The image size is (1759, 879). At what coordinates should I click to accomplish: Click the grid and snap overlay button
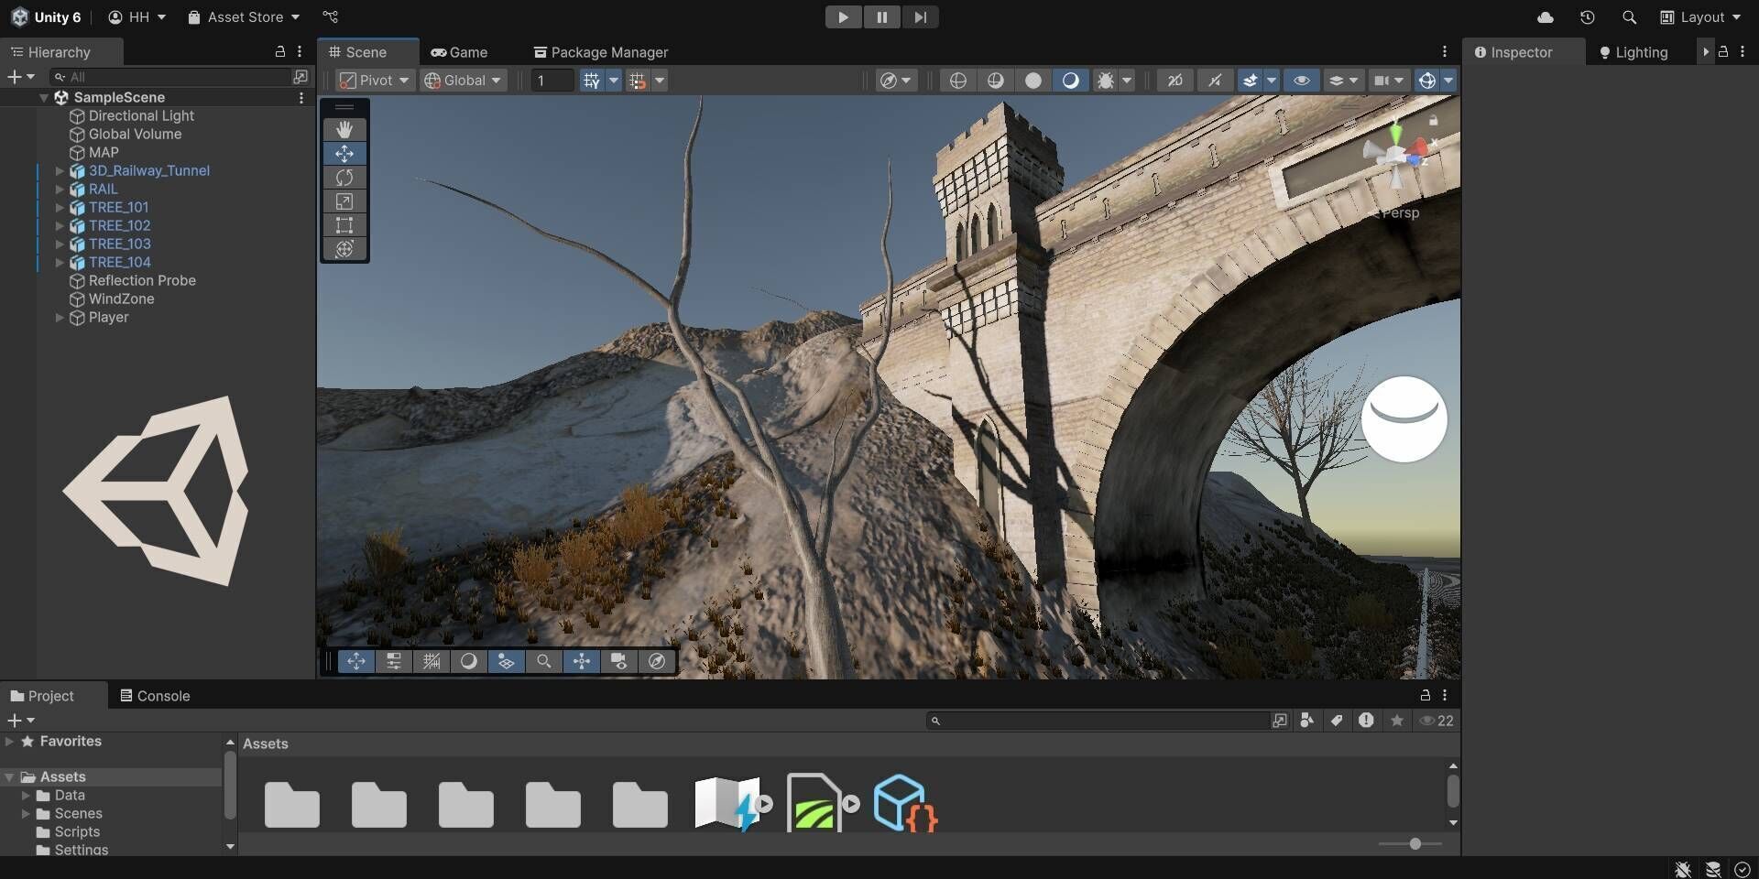[432, 661]
